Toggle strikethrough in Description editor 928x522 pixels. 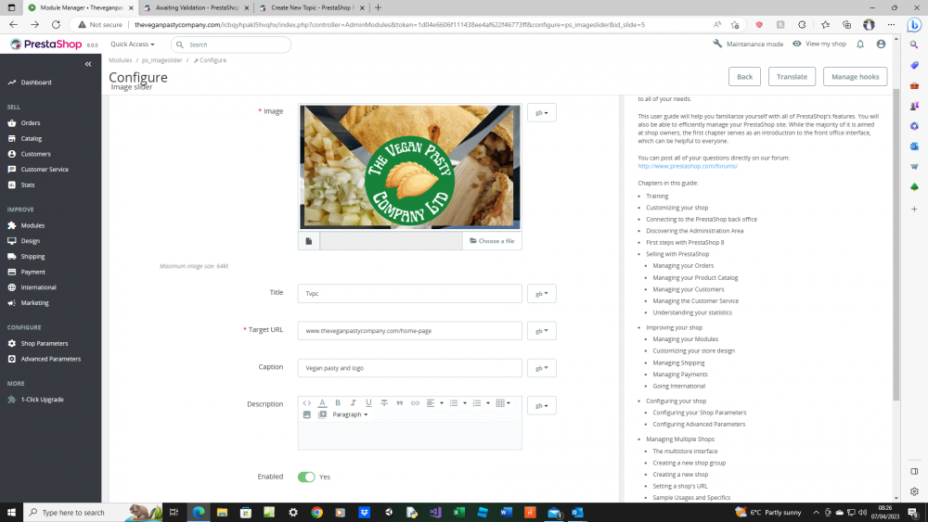tap(384, 403)
